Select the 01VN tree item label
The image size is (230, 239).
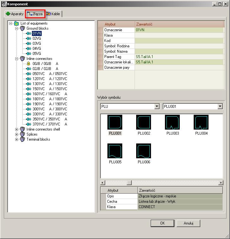(37, 33)
